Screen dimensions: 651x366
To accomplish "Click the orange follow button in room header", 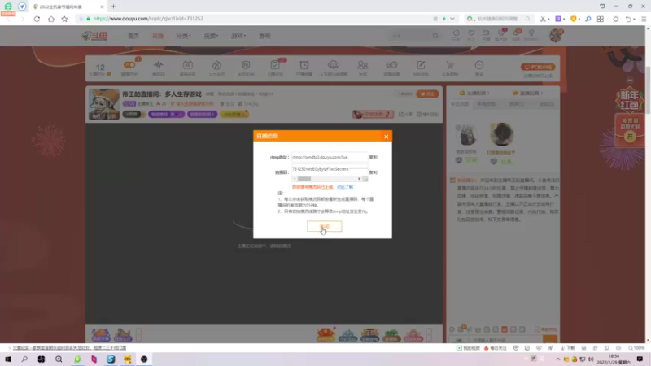I will click(x=427, y=94).
